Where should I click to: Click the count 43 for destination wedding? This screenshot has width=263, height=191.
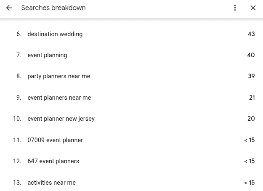[x=251, y=34]
